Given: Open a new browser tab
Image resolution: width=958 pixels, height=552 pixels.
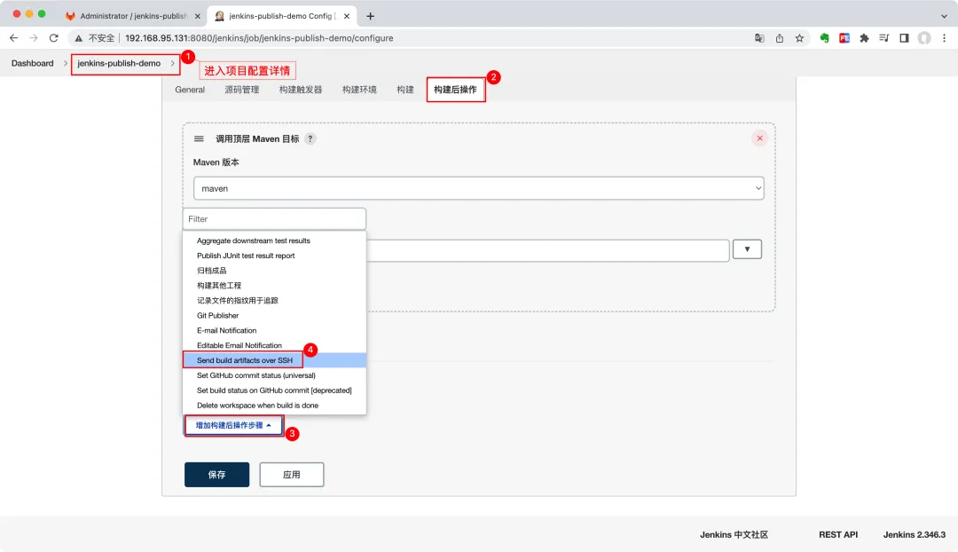Looking at the screenshot, I should click(x=370, y=16).
